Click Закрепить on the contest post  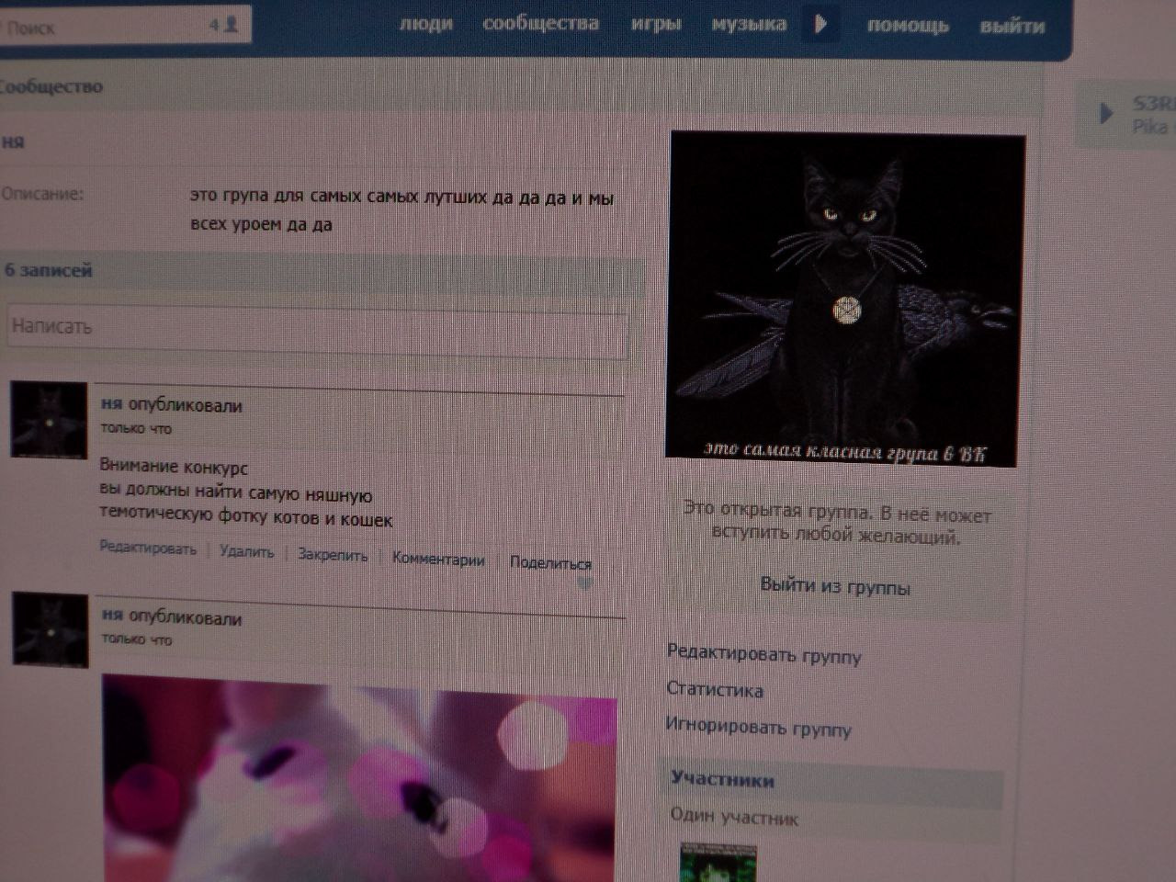pyautogui.click(x=333, y=555)
